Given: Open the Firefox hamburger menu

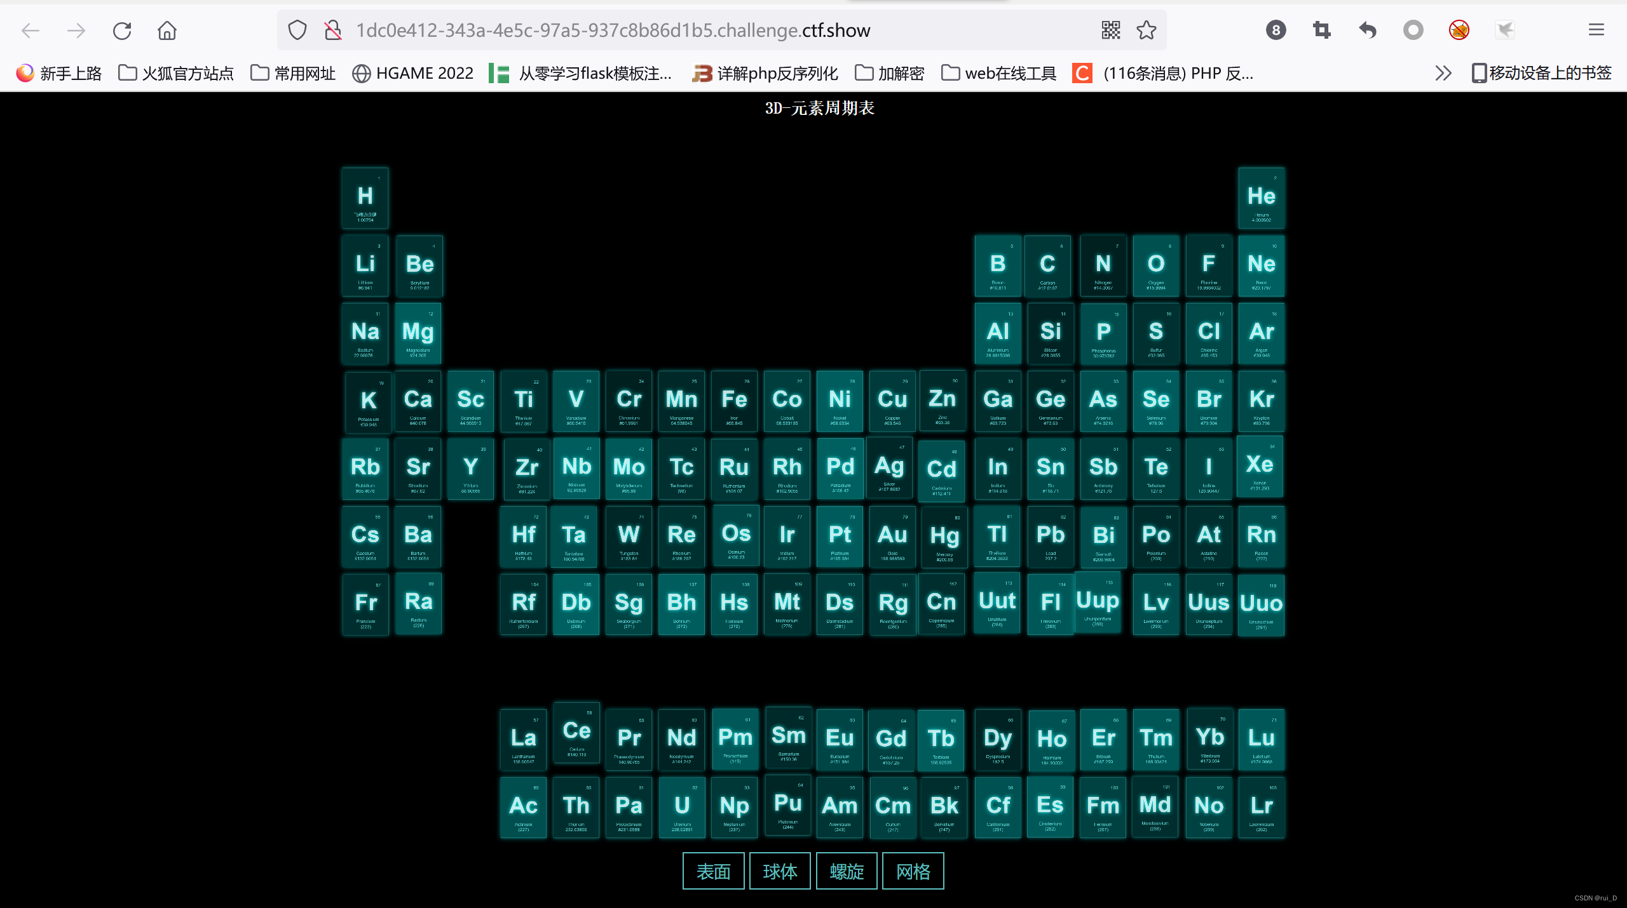Looking at the screenshot, I should (1596, 30).
